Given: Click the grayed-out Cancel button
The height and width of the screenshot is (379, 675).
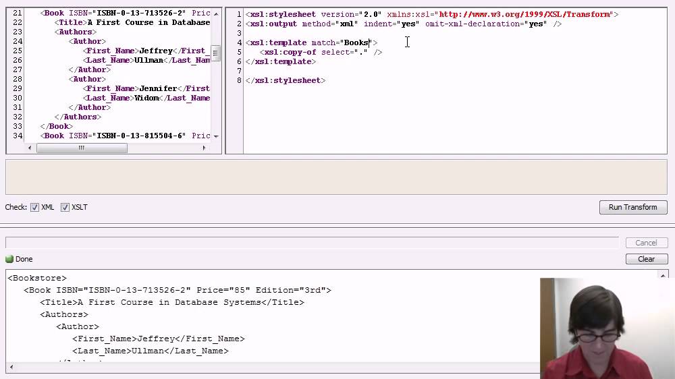Looking at the screenshot, I should tap(646, 243).
